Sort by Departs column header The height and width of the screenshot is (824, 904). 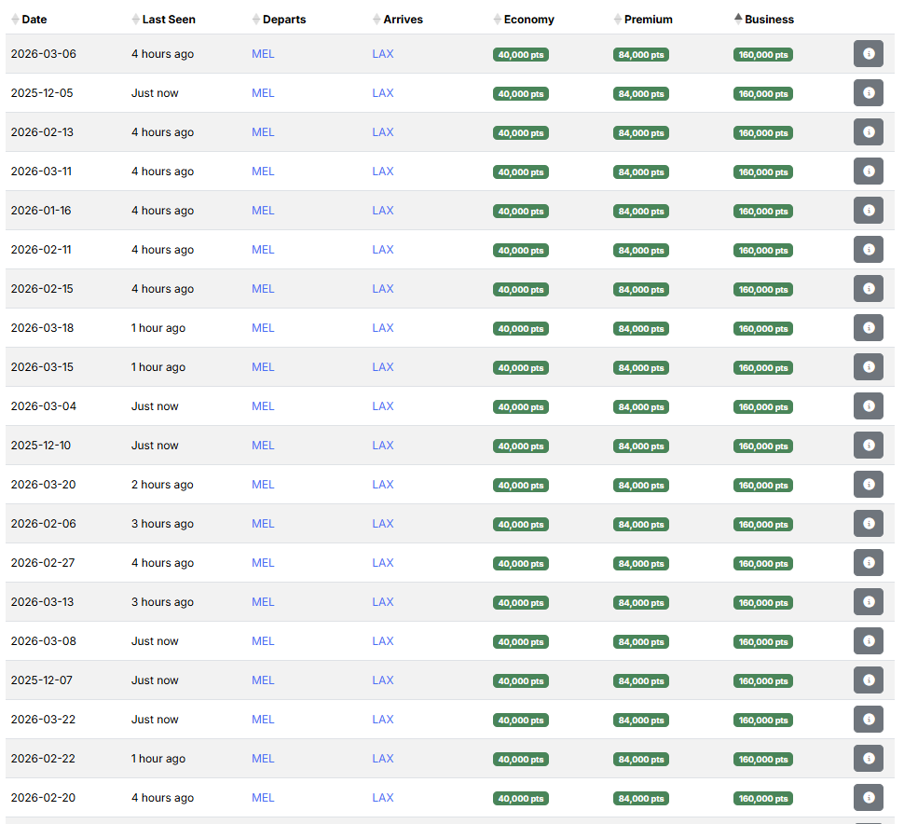pos(283,20)
